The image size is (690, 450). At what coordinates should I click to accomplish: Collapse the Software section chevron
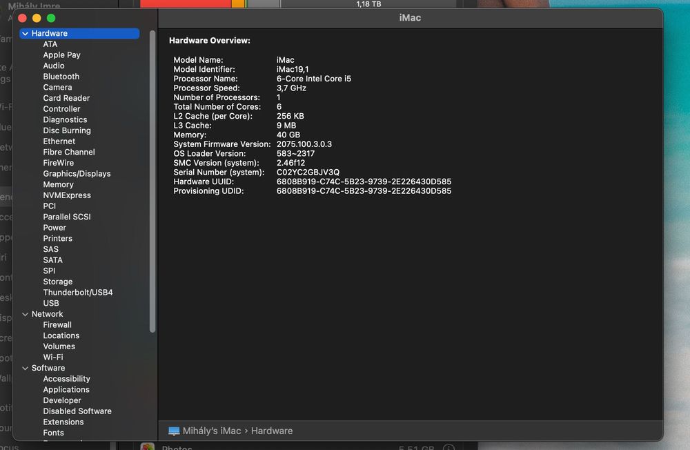coord(25,368)
